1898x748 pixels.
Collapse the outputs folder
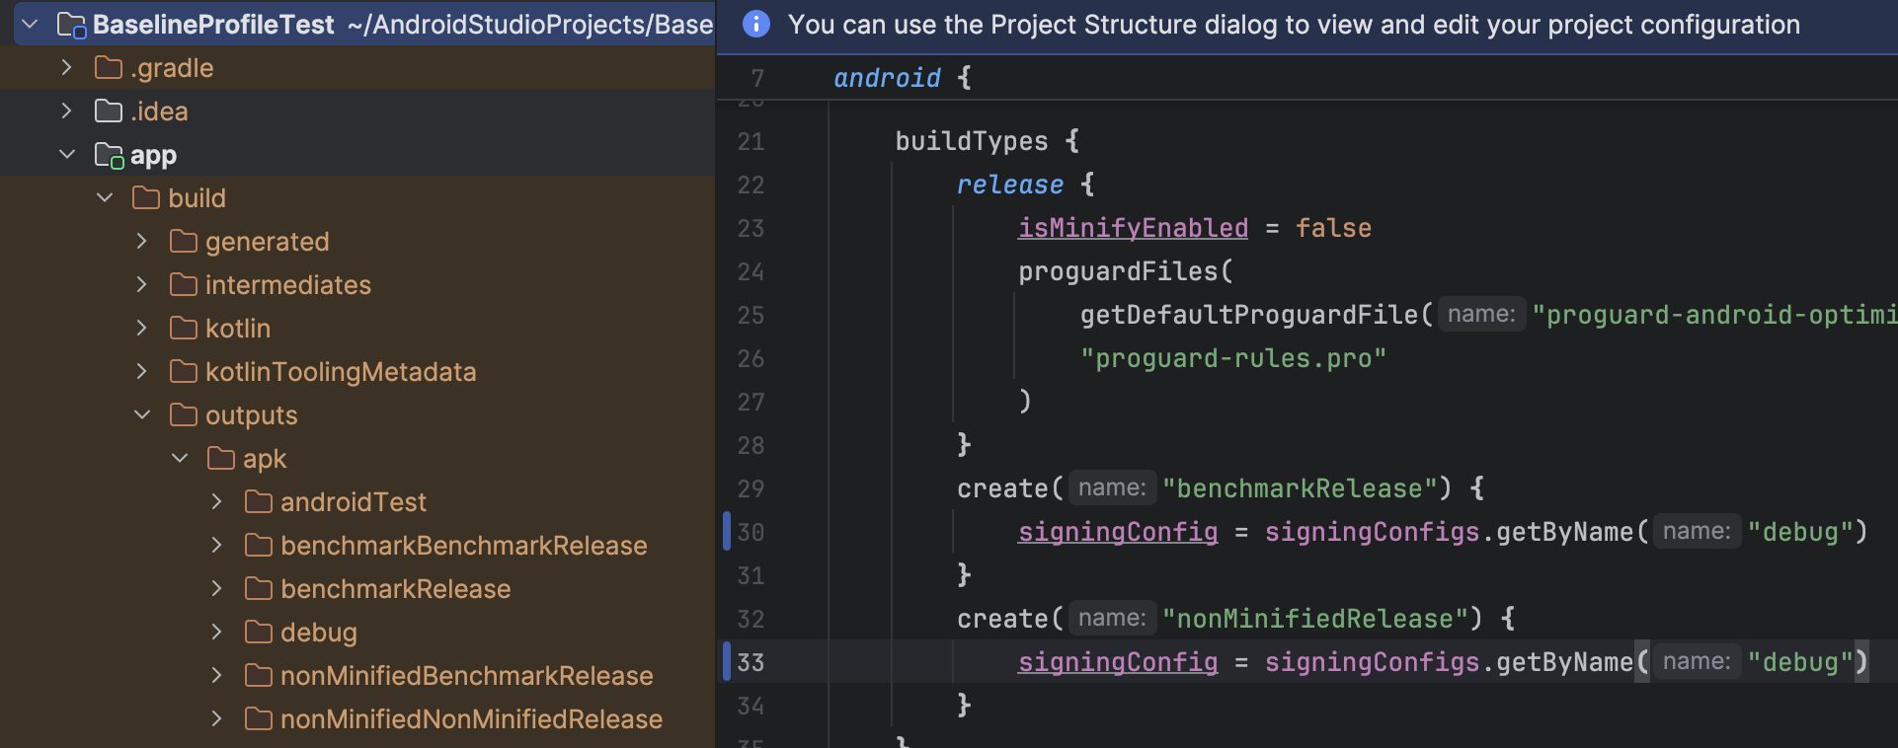(x=142, y=415)
